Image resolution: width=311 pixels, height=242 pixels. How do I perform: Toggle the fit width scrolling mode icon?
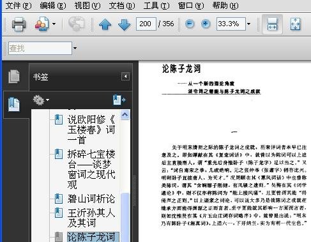click(272, 24)
